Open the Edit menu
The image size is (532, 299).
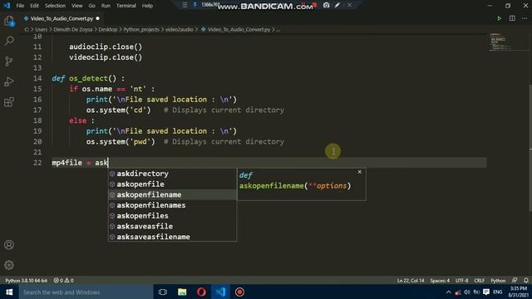[x=34, y=6]
